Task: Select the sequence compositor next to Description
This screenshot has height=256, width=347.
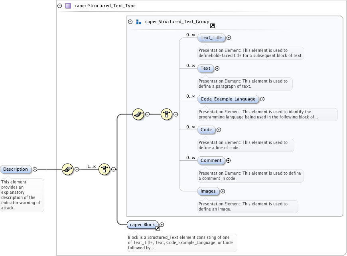Action: tap(67, 169)
